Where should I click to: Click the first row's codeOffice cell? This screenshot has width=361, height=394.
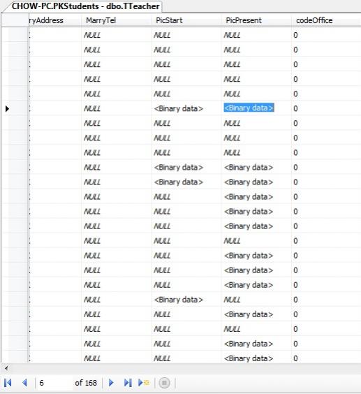click(326, 35)
